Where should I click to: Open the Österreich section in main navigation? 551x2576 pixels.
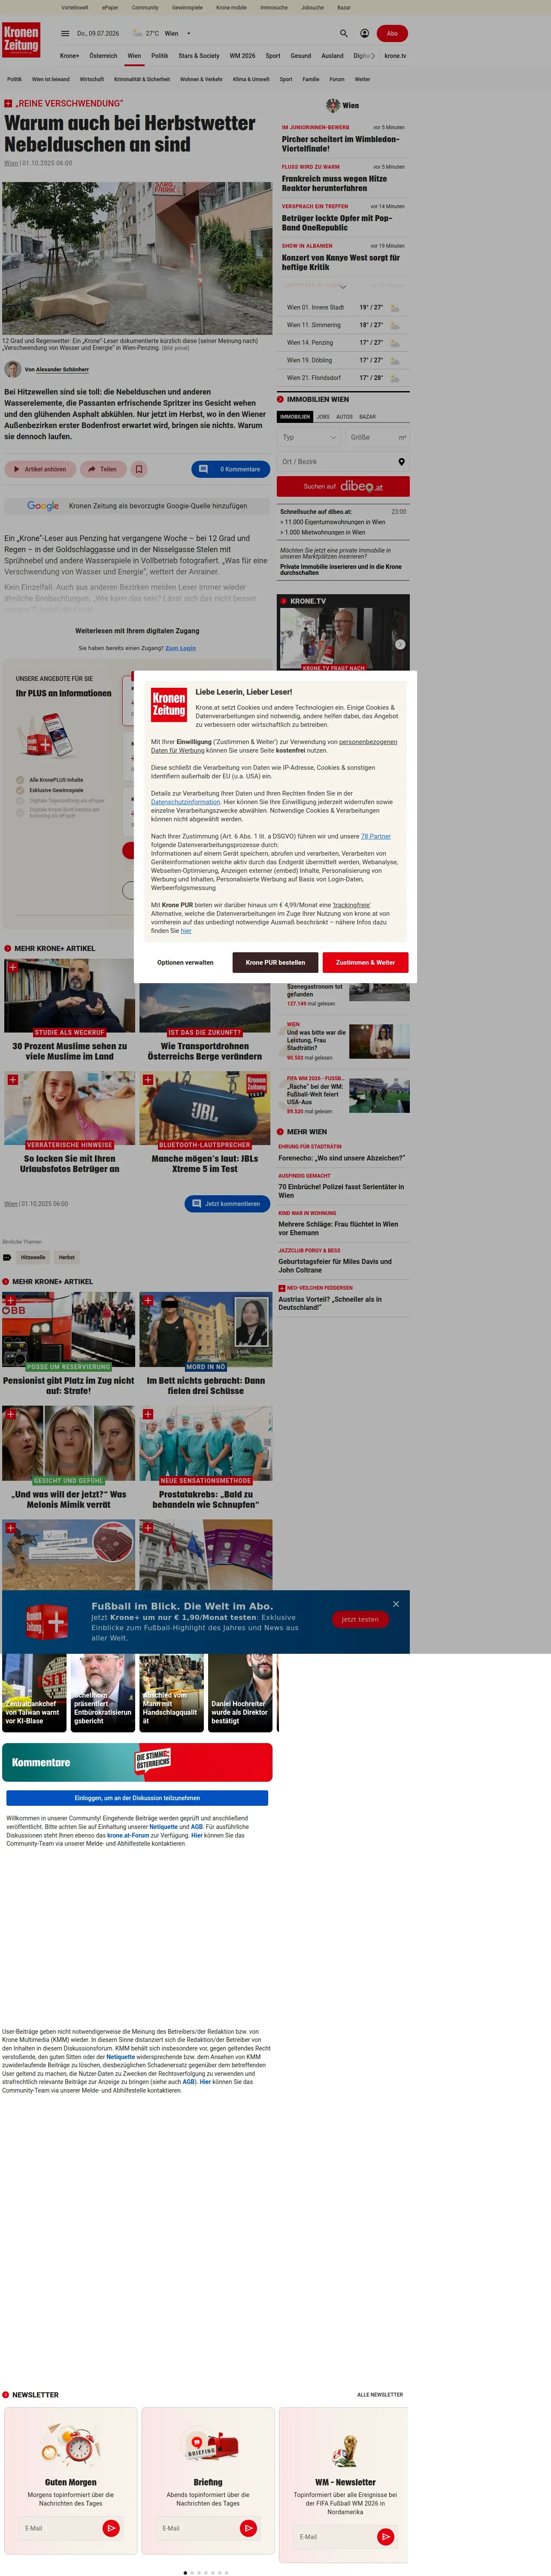[103, 56]
